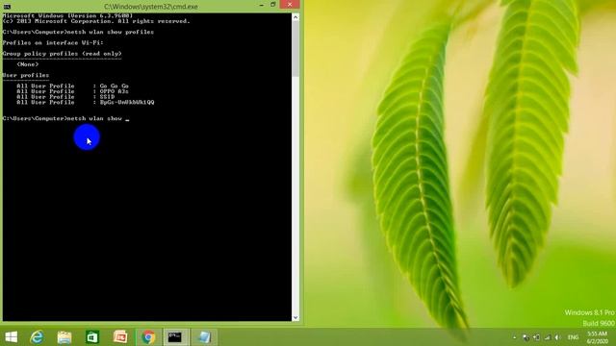Click the 'Go Go Go' profile line
The width and height of the screenshot is (616, 346).
[x=73, y=86]
